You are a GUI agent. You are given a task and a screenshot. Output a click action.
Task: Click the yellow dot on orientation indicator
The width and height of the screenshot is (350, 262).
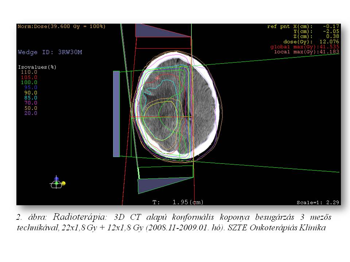[x=63, y=183]
